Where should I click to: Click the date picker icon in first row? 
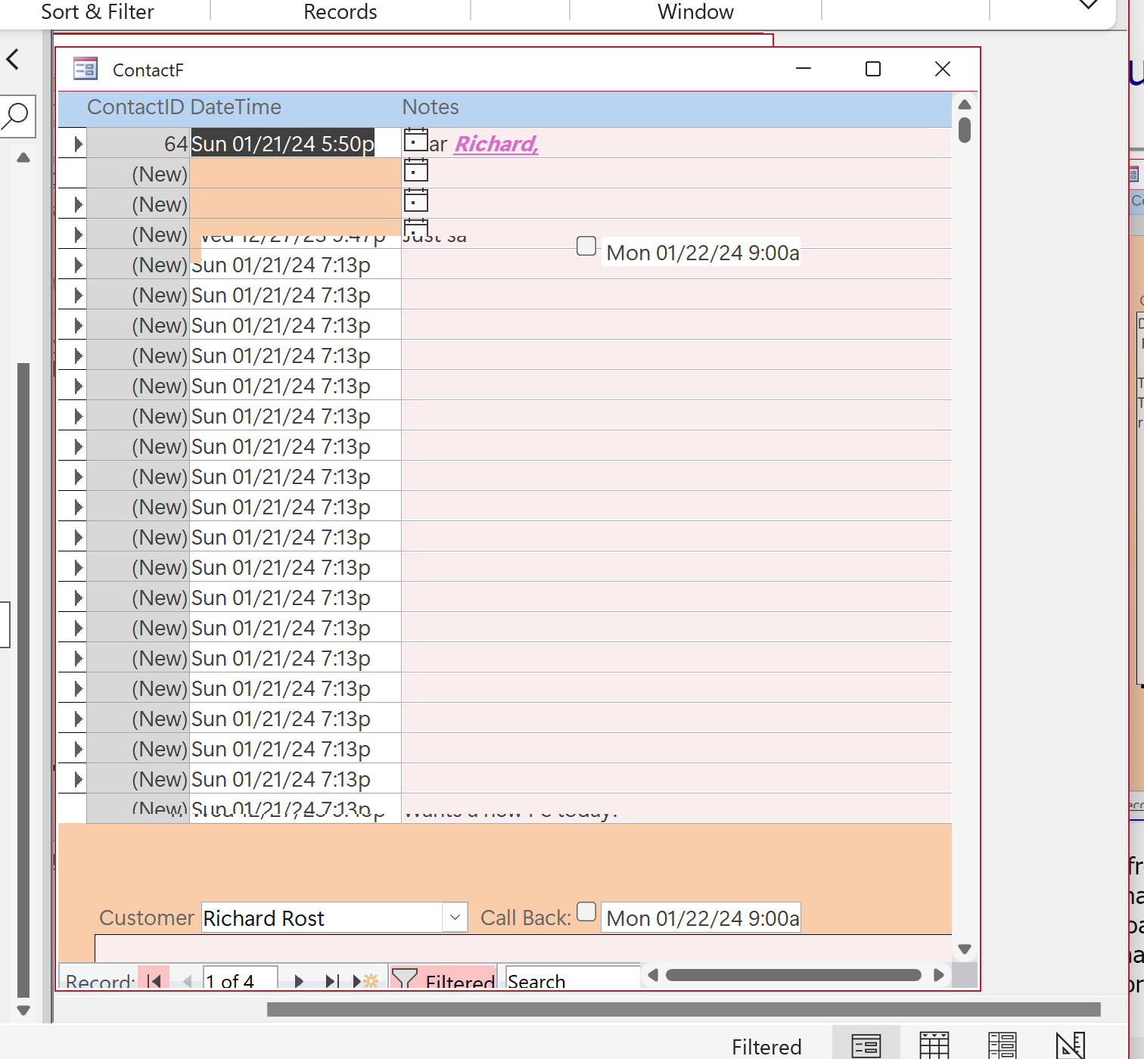click(415, 141)
